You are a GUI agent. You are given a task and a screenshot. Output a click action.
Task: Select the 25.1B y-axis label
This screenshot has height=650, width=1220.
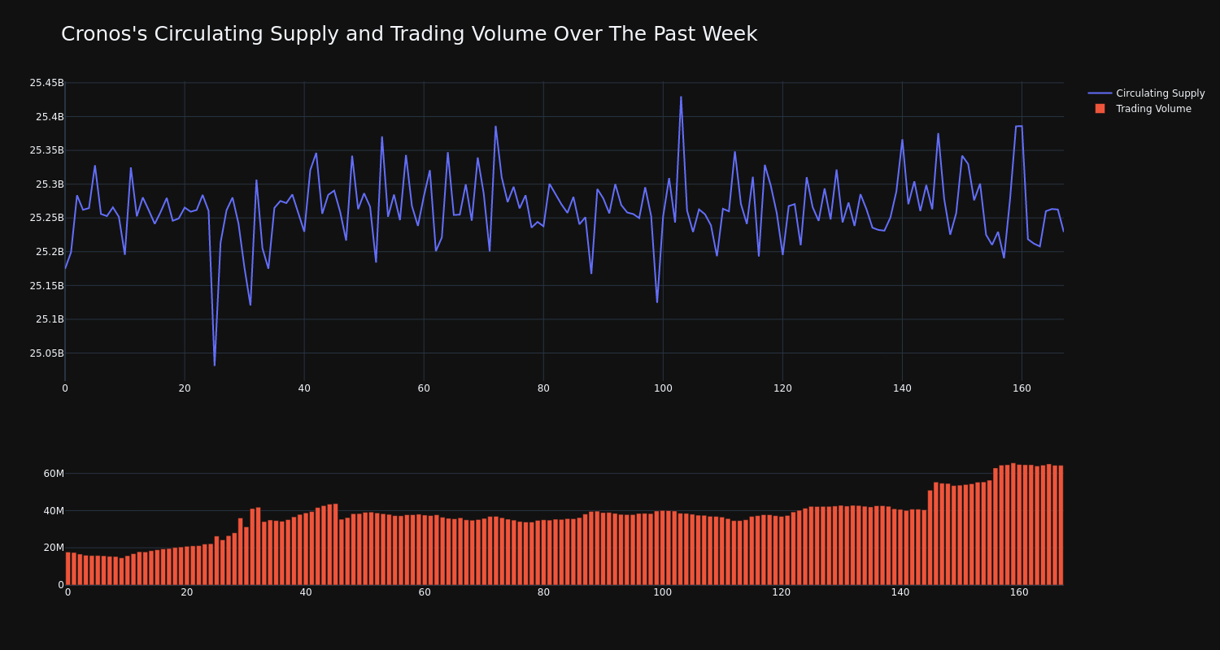[x=50, y=319]
